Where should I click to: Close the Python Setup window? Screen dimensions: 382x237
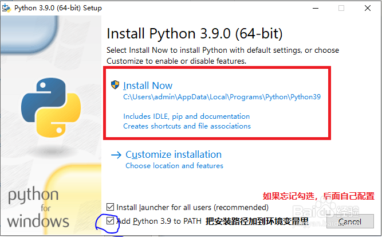click(x=368, y=8)
